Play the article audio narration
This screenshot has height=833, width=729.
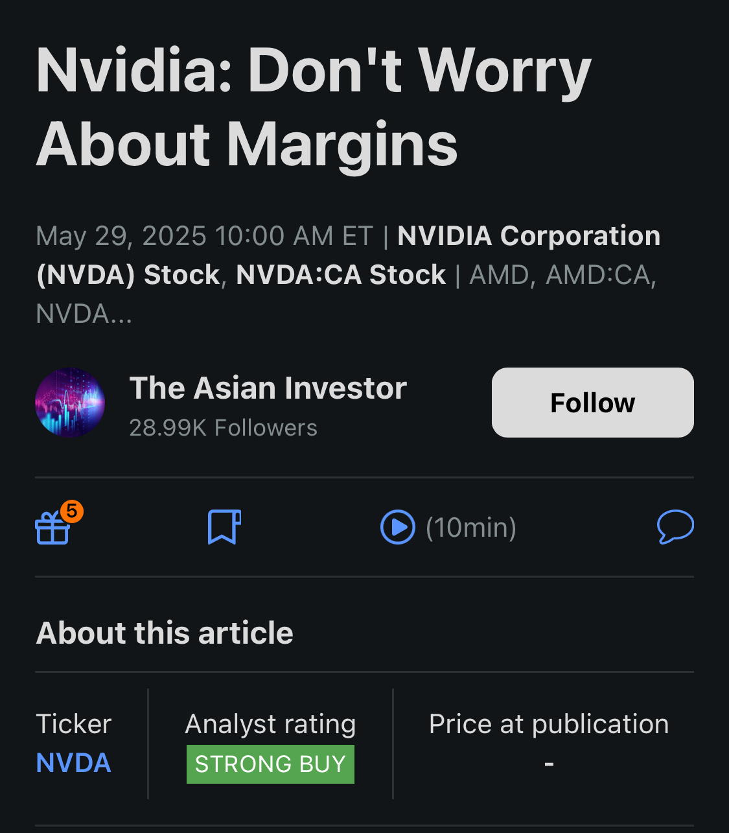(x=397, y=527)
